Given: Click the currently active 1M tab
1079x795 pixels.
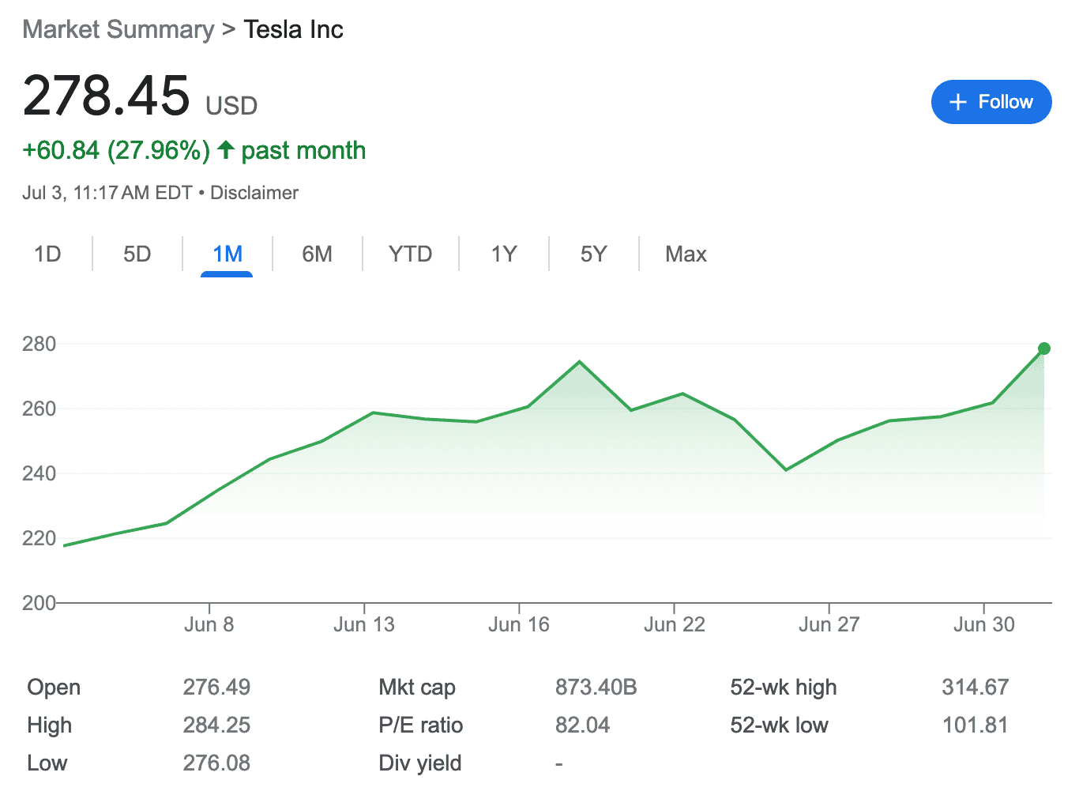Looking at the screenshot, I should click(227, 254).
